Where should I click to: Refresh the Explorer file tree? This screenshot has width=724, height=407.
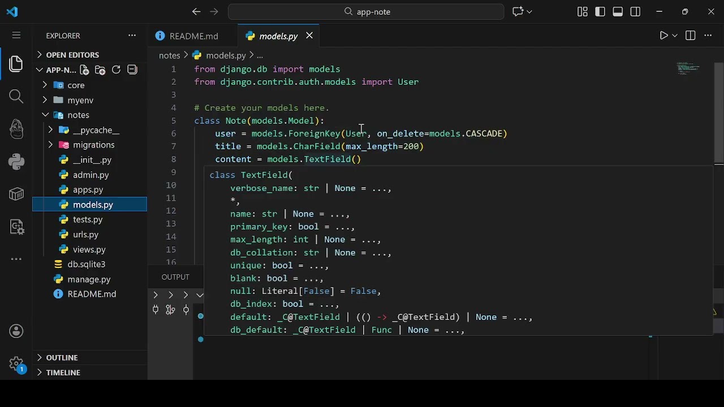click(116, 70)
